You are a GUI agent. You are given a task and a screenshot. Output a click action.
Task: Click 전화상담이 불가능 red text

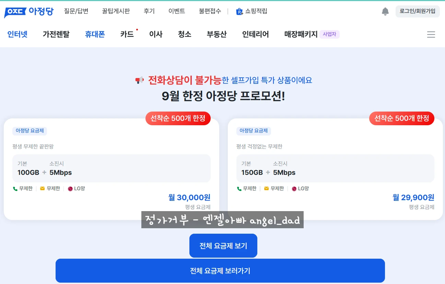click(x=185, y=80)
